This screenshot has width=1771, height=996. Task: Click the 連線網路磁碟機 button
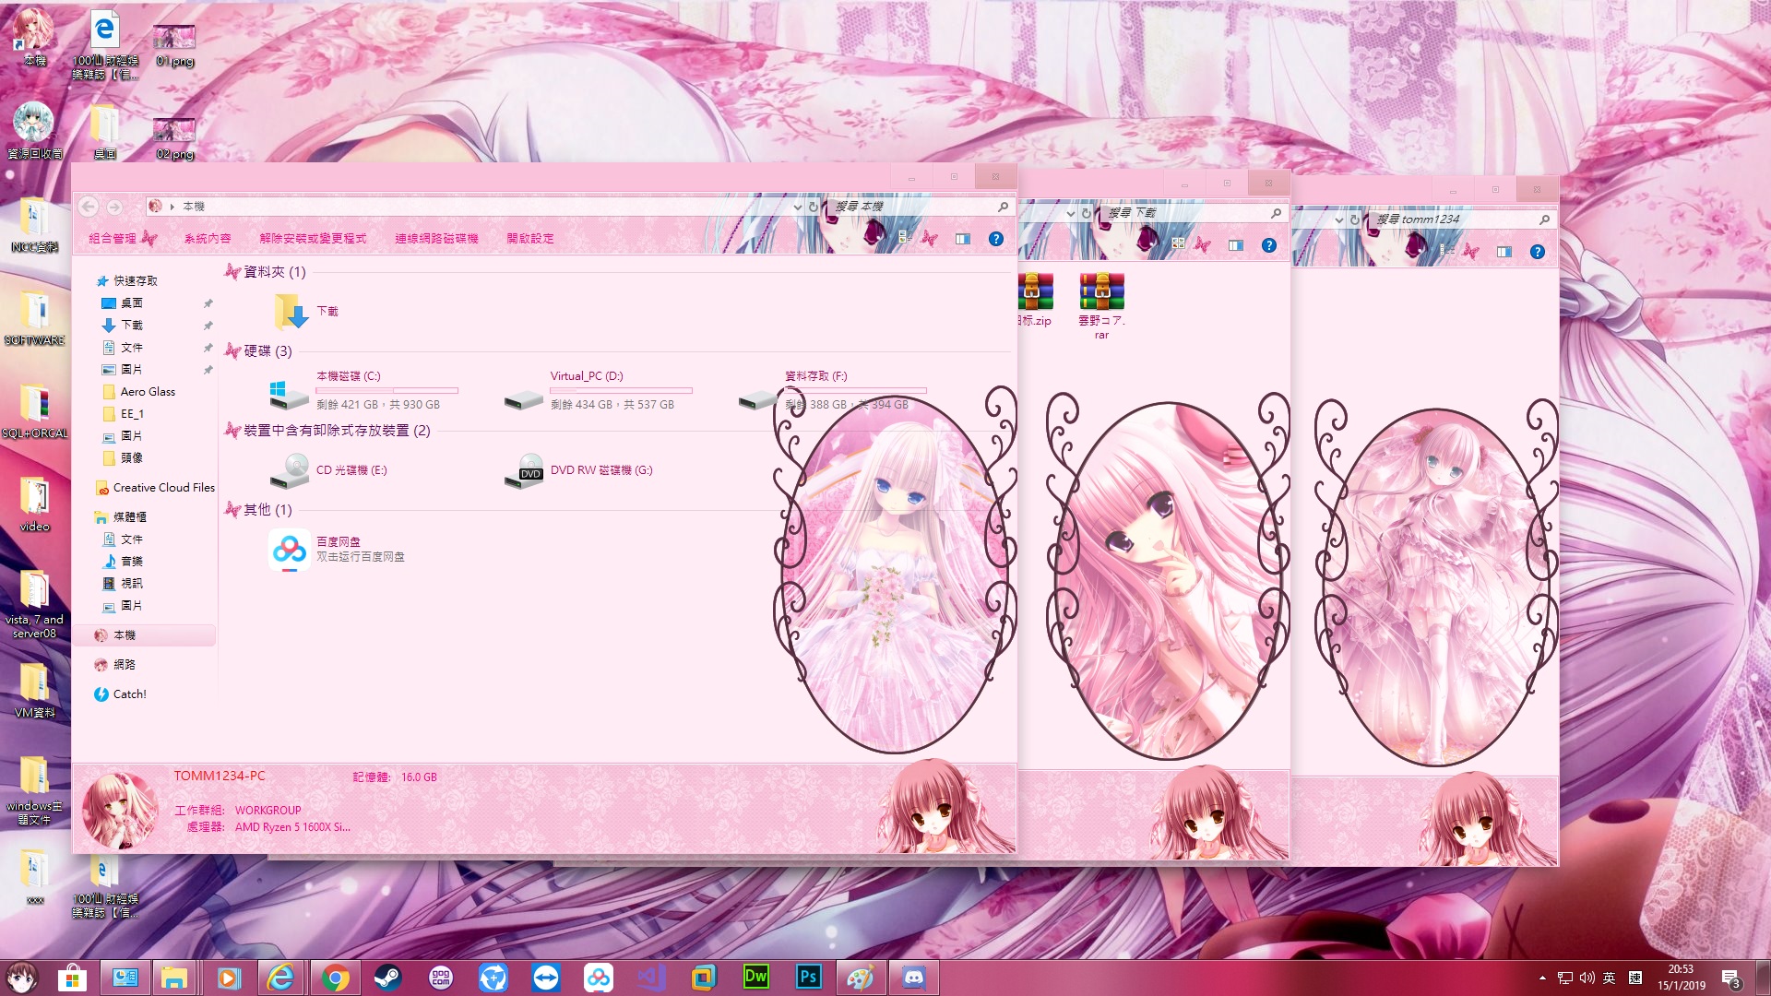pos(436,239)
